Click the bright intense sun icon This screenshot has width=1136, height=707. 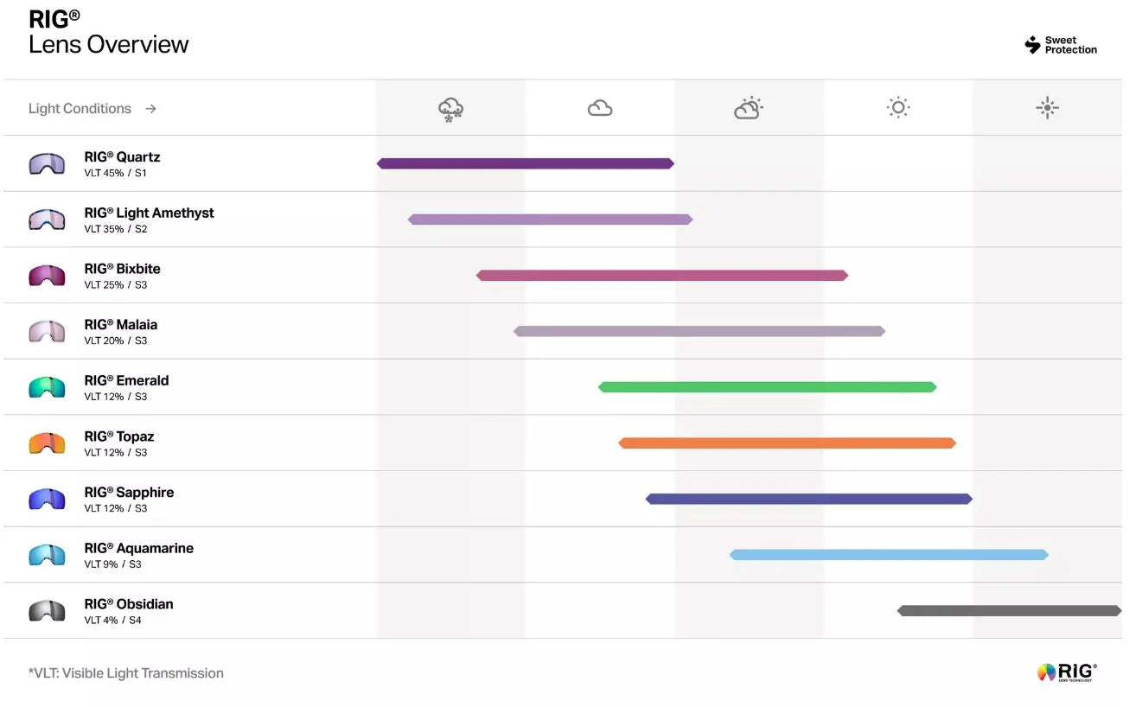[1047, 108]
